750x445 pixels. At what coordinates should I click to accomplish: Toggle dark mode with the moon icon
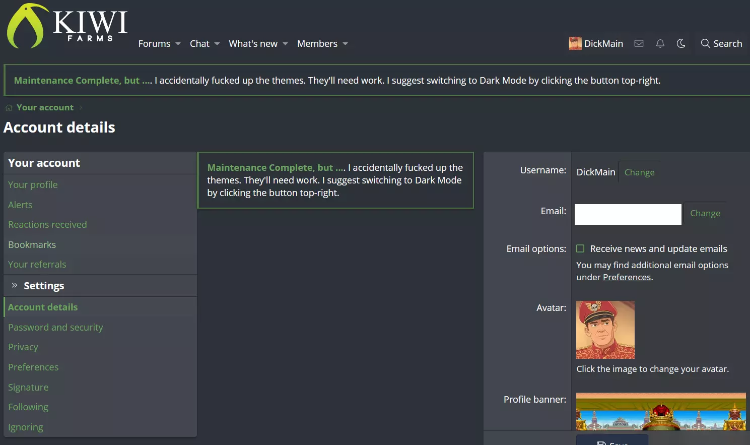(x=681, y=43)
